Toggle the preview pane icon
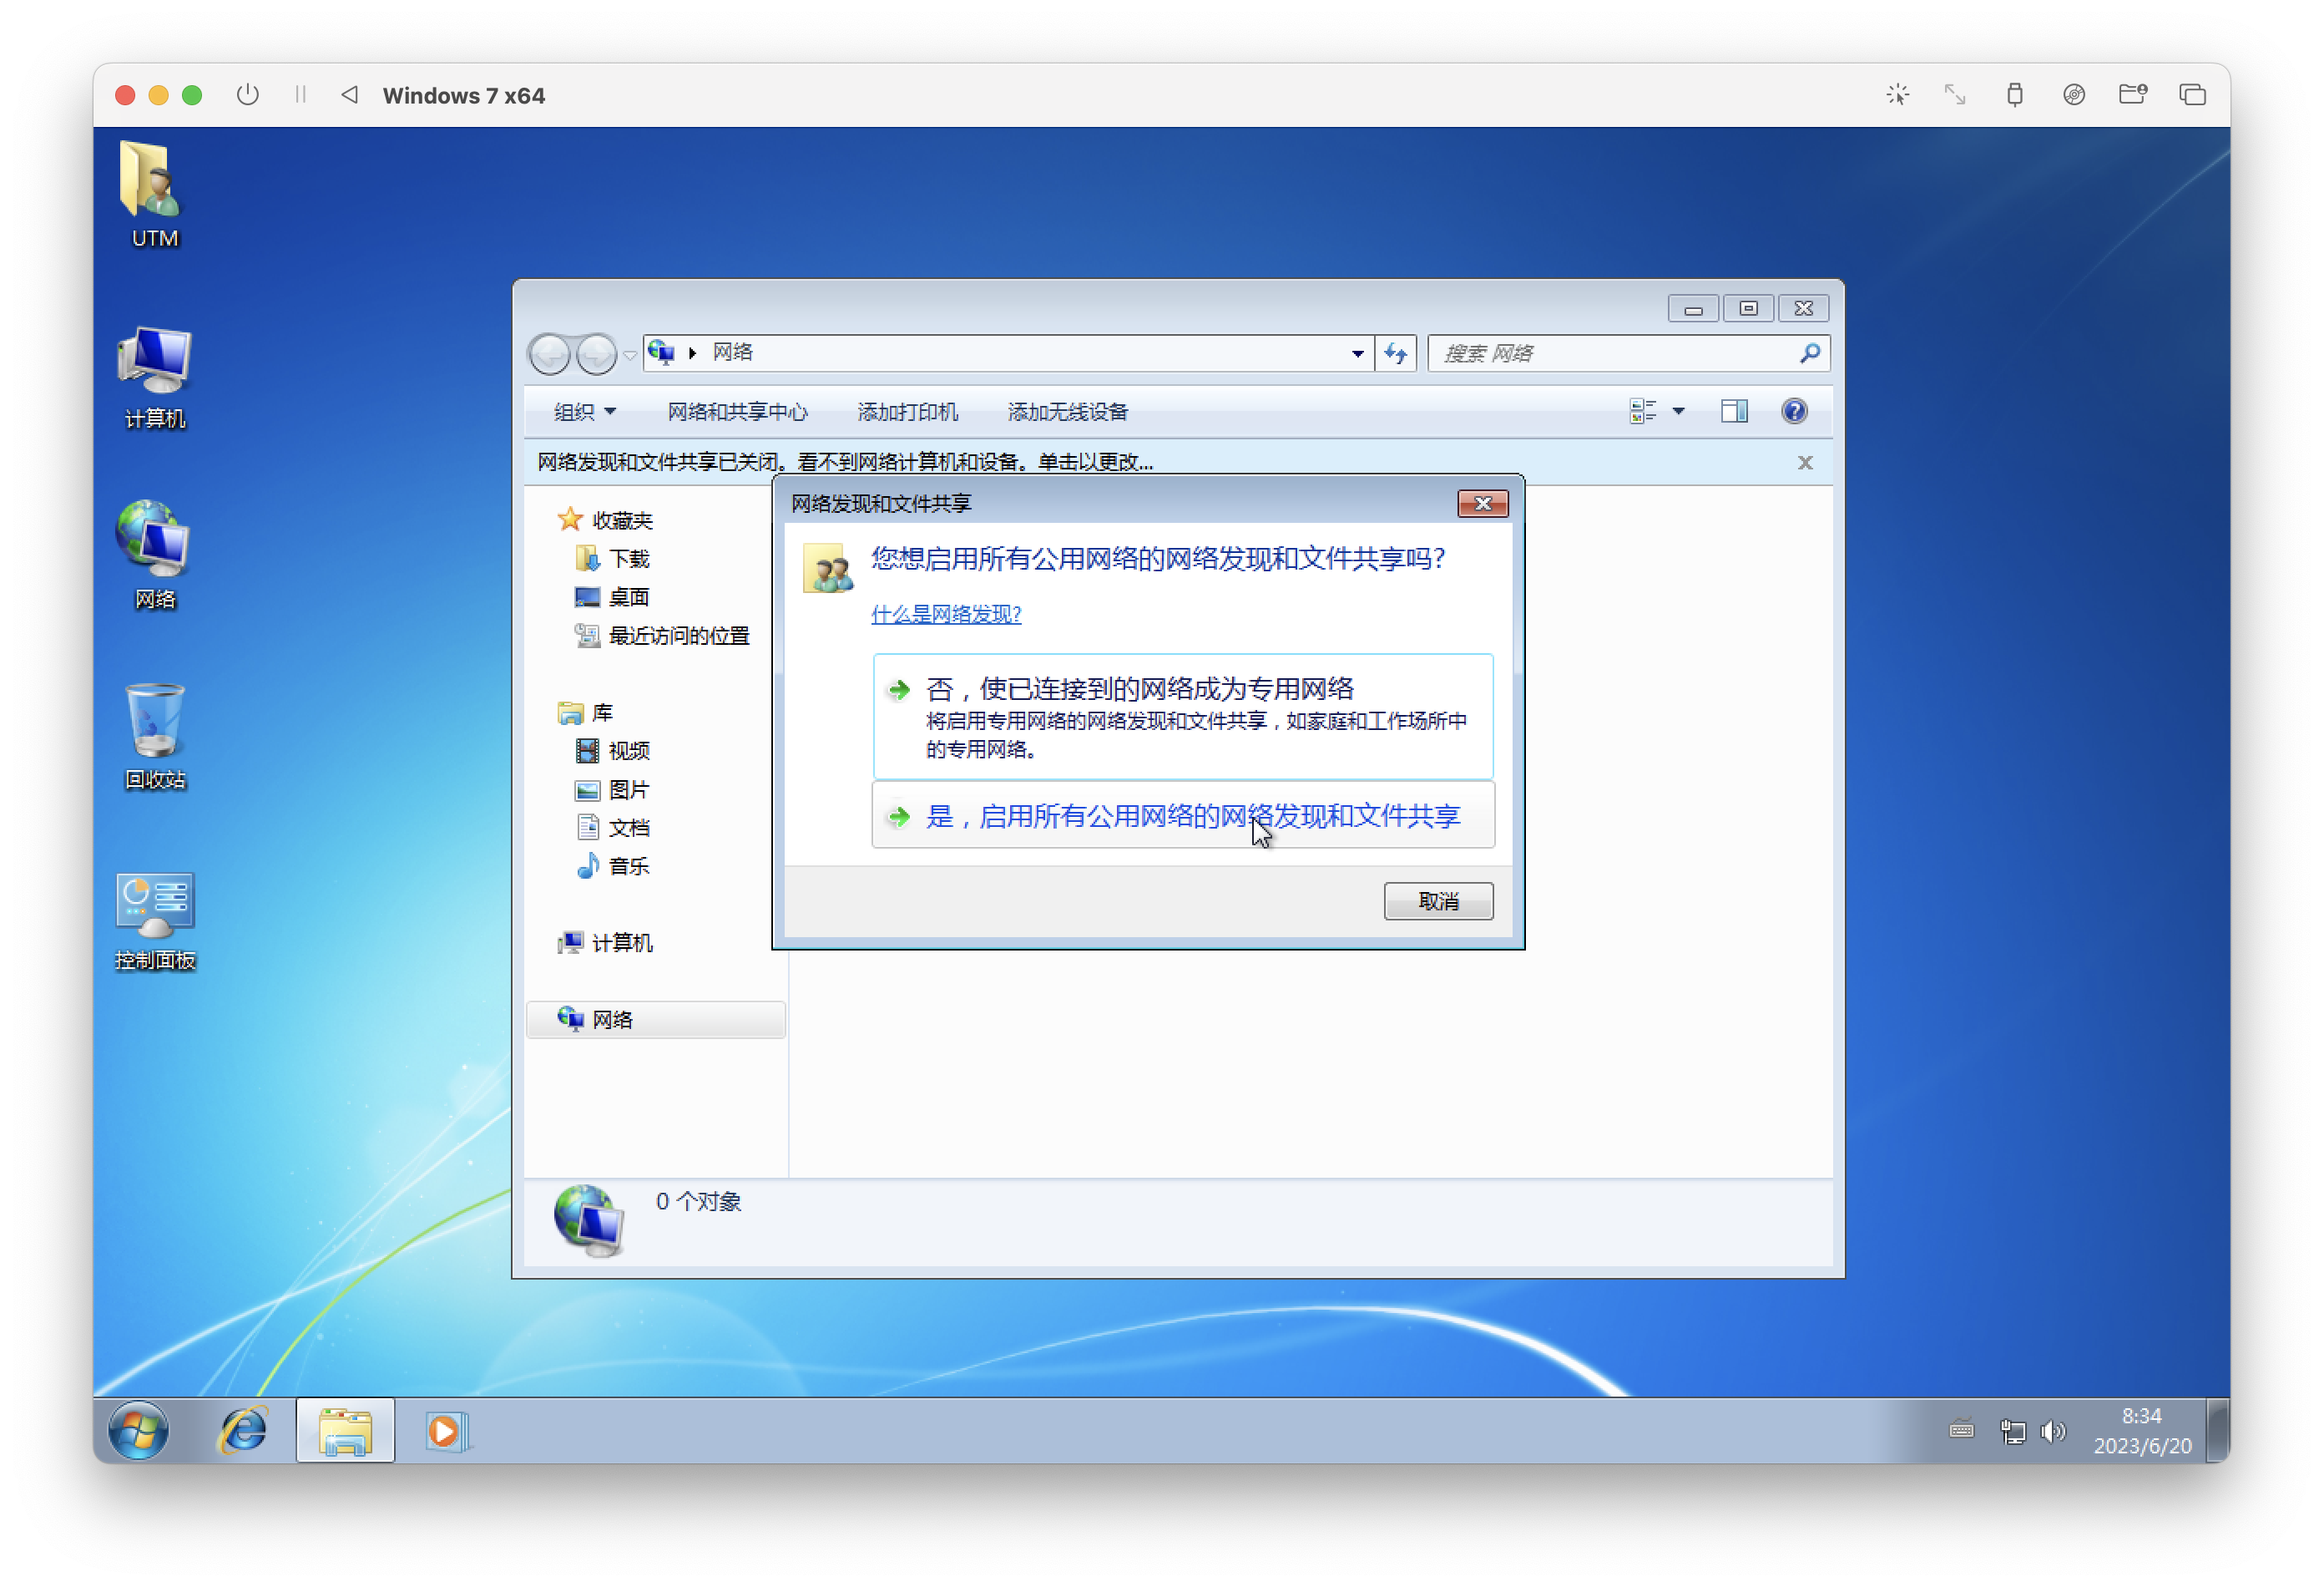This screenshot has width=2324, height=1587. tap(1735, 411)
